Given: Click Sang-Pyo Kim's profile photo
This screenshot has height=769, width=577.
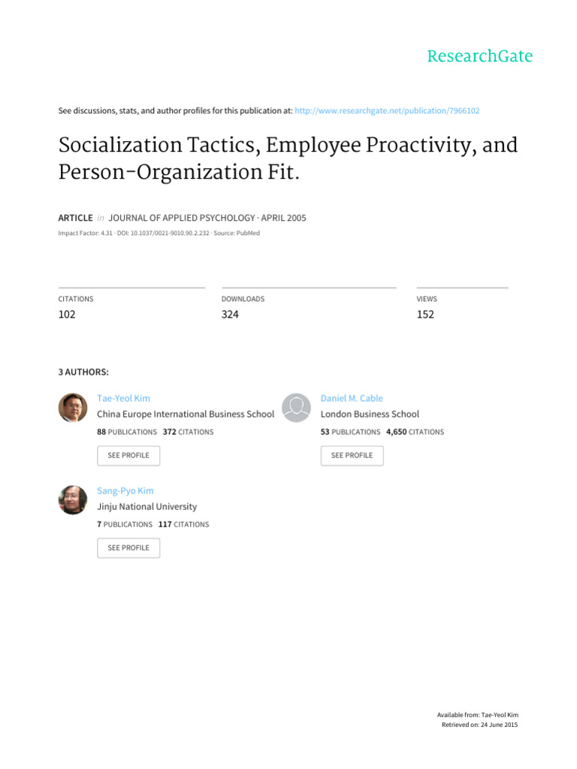Looking at the screenshot, I should point(73,499).
